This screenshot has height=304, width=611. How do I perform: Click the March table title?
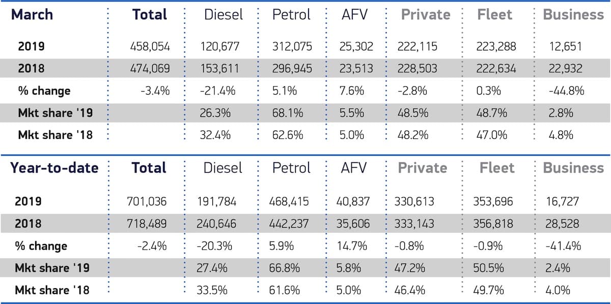(x=33, y=14)
